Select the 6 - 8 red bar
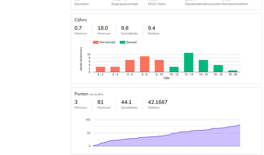Screen dimensions: 264x155 coord(145,64)
